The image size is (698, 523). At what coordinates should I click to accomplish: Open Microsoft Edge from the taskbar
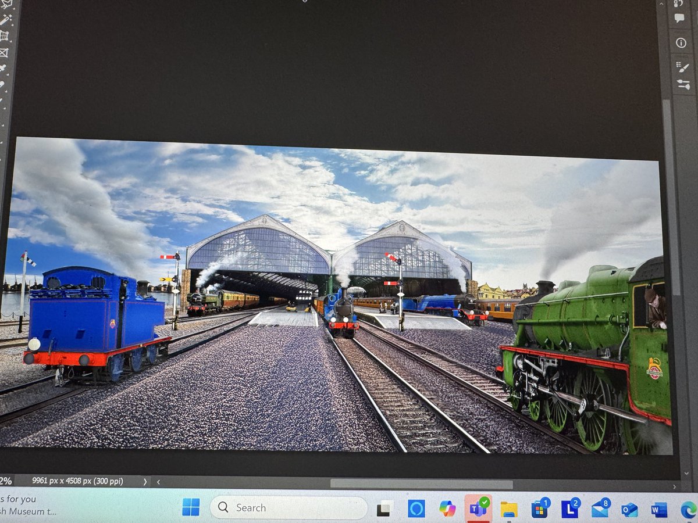point(689,510)
